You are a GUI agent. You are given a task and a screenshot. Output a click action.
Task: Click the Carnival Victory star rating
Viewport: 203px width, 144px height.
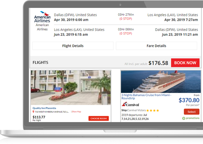pos(152,110)
